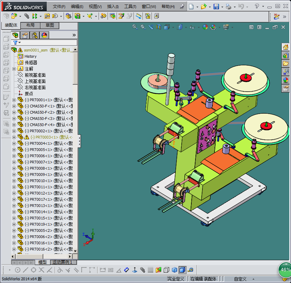Open SolidWorks Resources home icon in task pane
The width and height of the screenshot is (291, 283).
285,47
